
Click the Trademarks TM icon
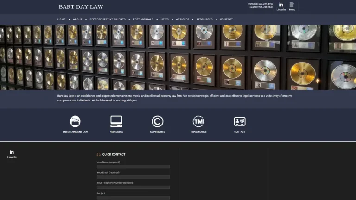[198, 121]
